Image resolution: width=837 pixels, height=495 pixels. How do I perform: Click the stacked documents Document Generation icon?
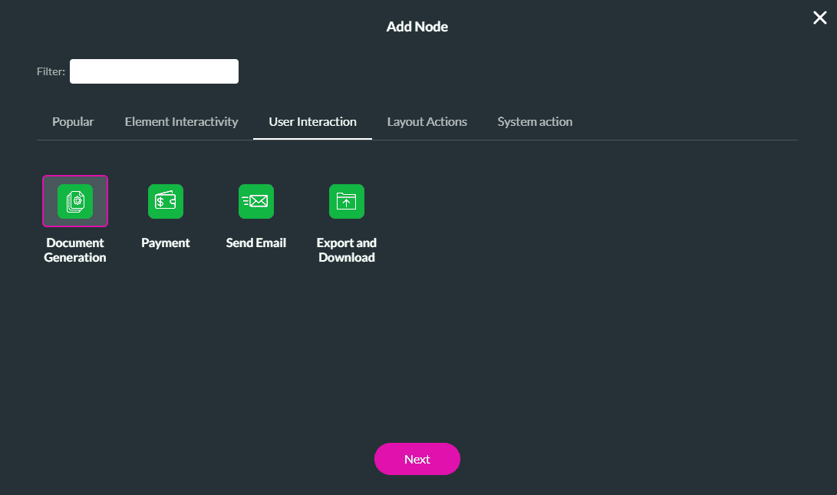75,201
